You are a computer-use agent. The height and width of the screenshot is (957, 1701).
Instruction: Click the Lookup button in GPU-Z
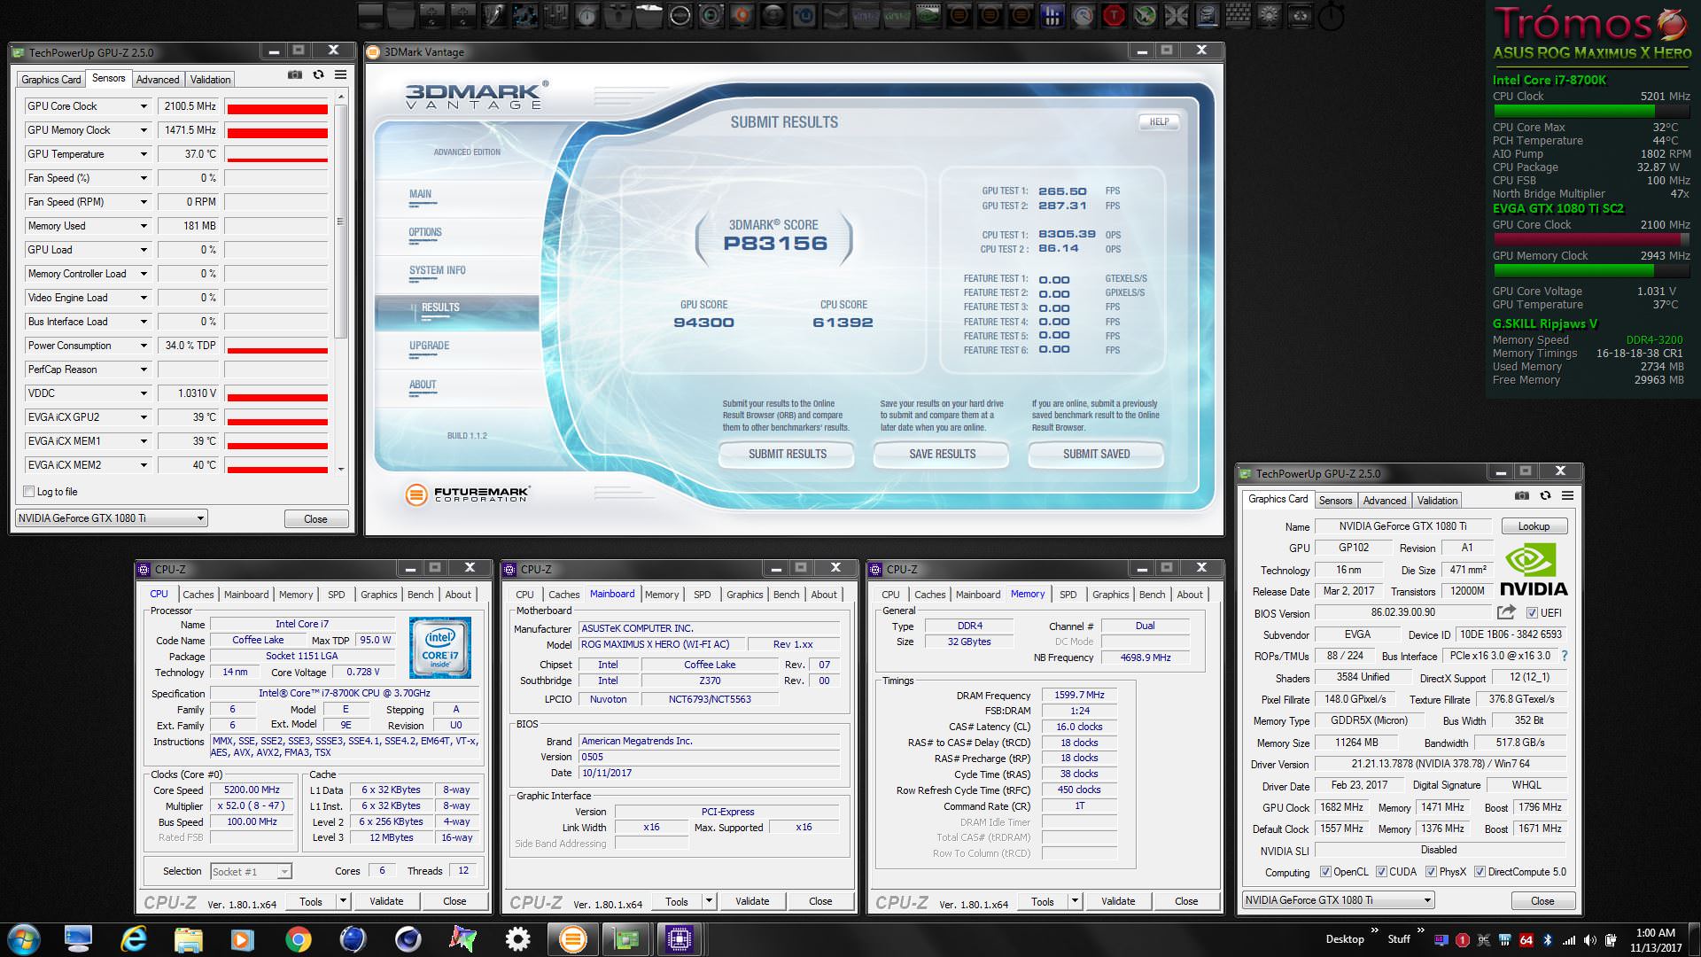coord(1534,526)
